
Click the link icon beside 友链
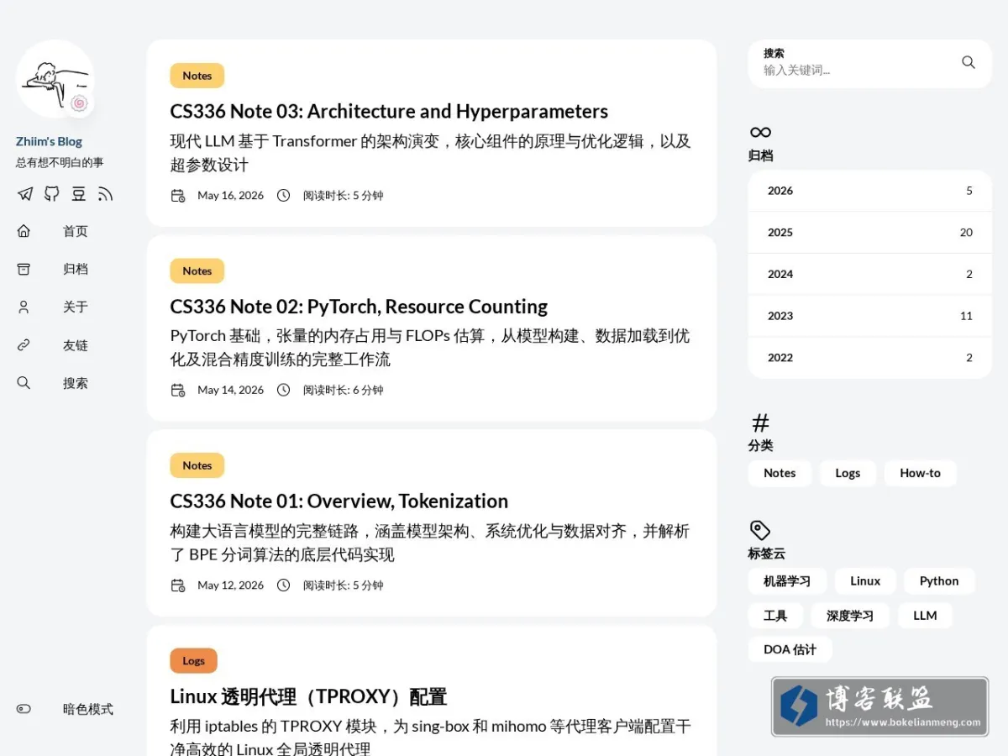[24, 345]
